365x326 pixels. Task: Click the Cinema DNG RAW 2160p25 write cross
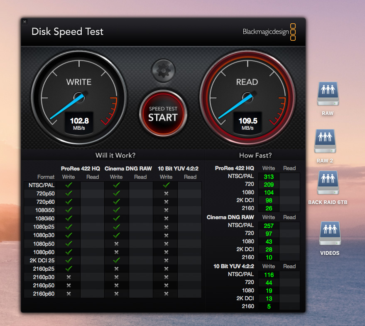[116, 269]
